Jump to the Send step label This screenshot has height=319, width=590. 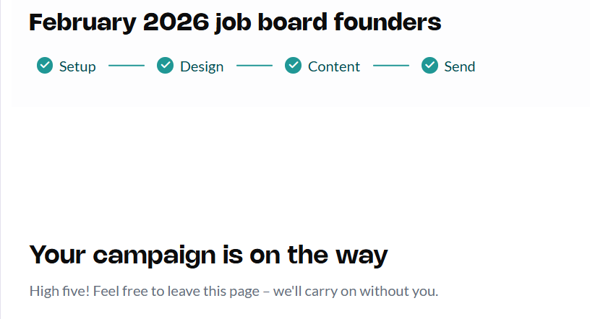pos(459,66)
